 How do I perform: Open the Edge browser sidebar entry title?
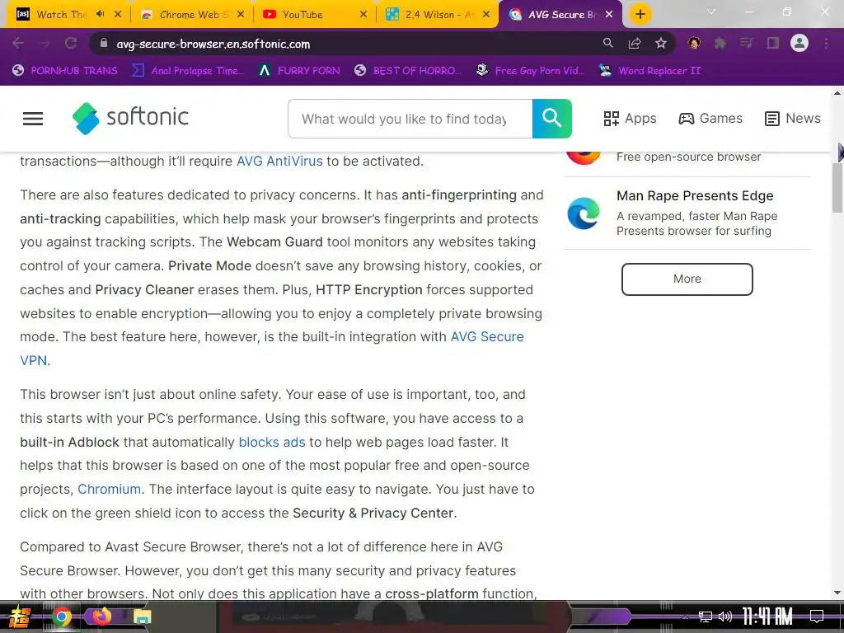(x=695, y=195)
